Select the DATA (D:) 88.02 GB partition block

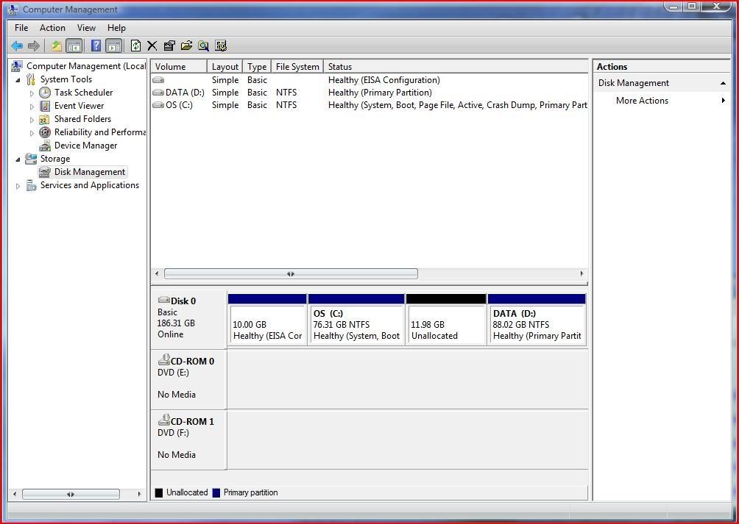pos(537,320)
